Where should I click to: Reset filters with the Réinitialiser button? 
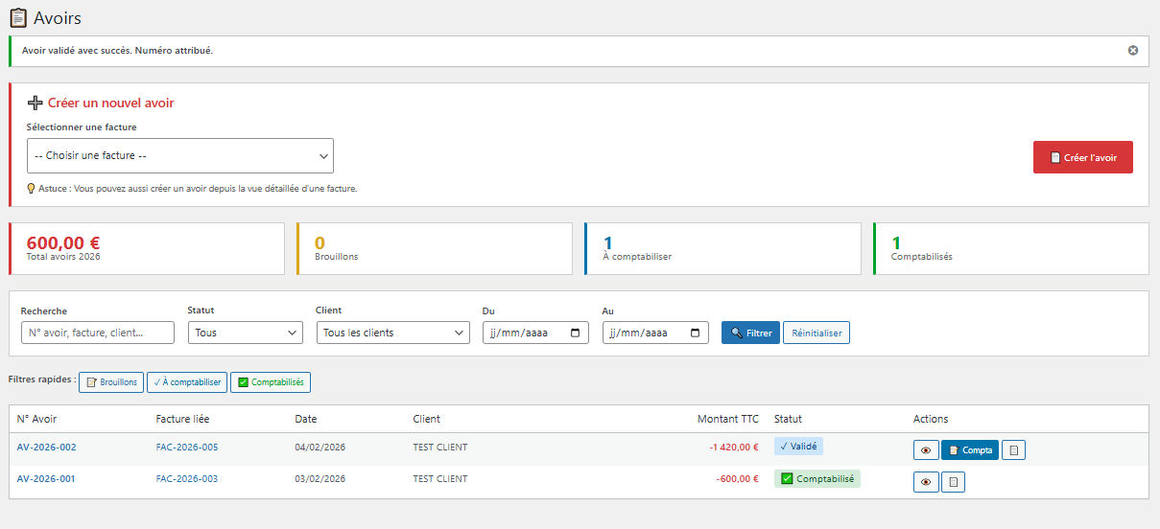816,333
